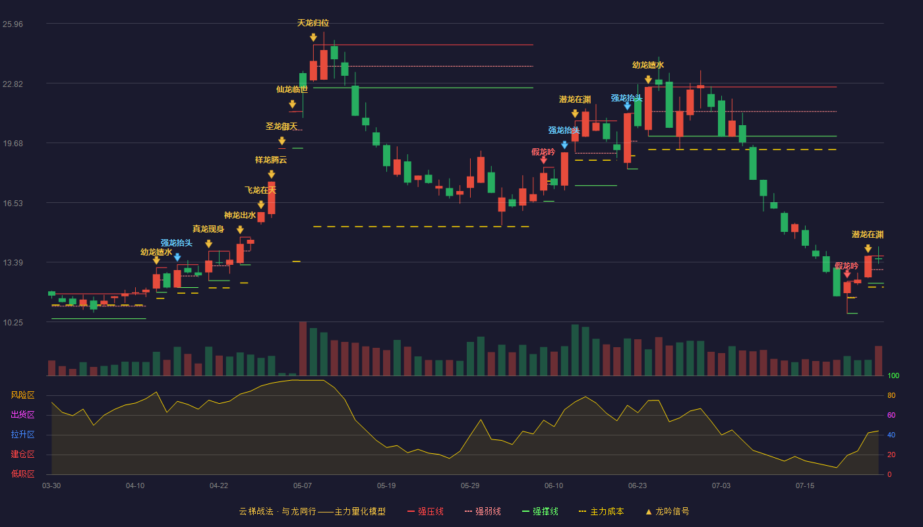Click the 真龙现身 signal arrow
Viewport: 923px width, 527px height.
[x=208, y=244]
